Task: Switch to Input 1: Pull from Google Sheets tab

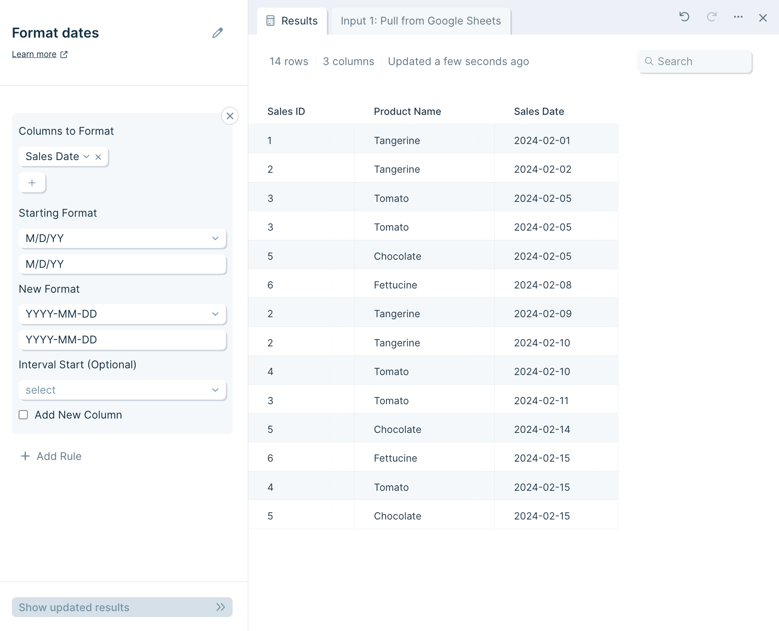Action: pyautogui.click(x=420, y=21)
